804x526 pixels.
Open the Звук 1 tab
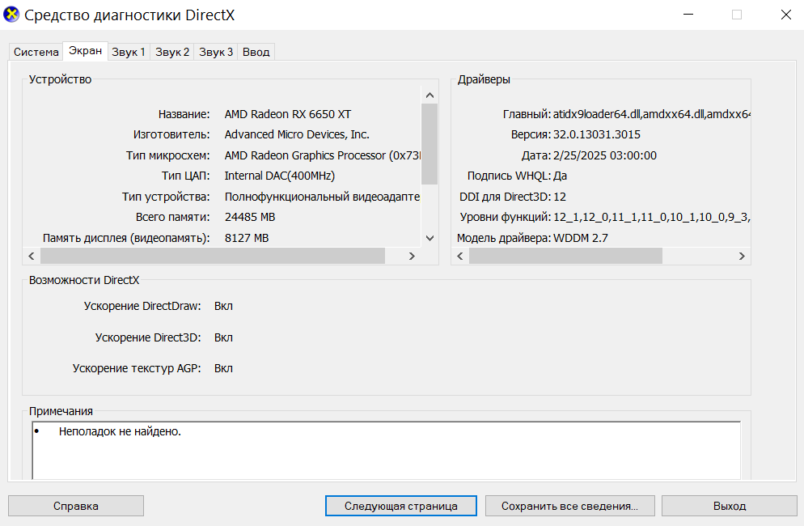click(x=128, y=52)
